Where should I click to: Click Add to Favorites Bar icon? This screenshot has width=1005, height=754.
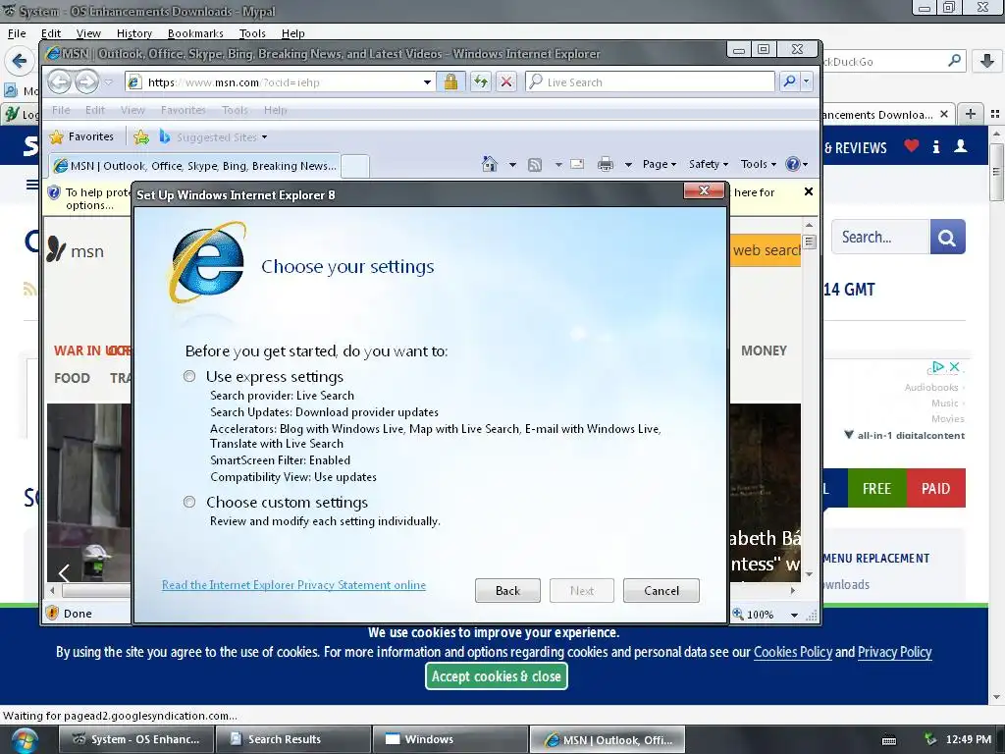pos(141,136)
